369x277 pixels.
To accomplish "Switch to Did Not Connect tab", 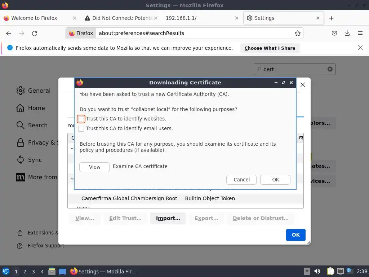I will click(x=122, y=18).
